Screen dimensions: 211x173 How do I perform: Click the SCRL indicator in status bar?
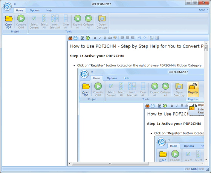click(x=202, y=169)
